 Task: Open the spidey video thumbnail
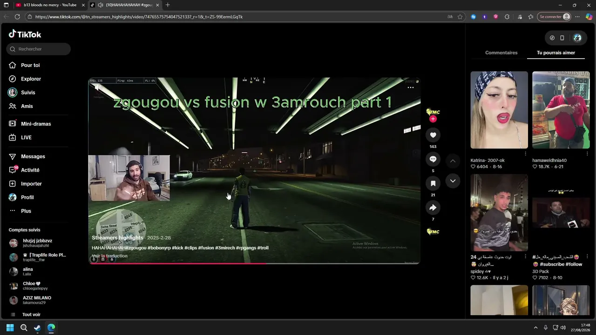(499, 213)
